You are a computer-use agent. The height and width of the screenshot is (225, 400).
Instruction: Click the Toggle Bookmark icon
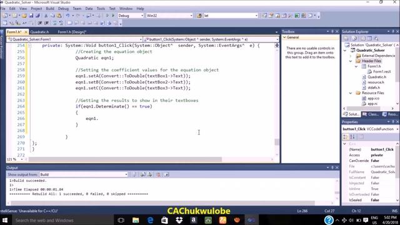69,23
